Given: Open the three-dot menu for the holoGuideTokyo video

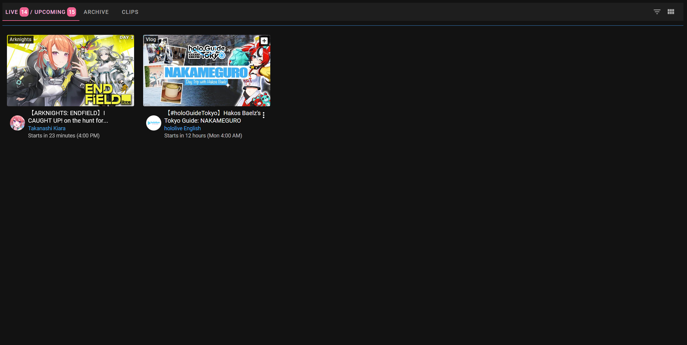Looking at the screenshot, I should [264, 115].
